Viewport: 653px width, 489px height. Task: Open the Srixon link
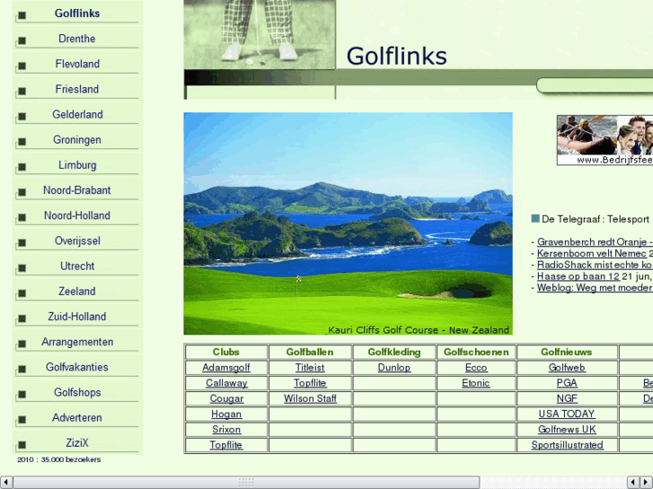point(226,430)
